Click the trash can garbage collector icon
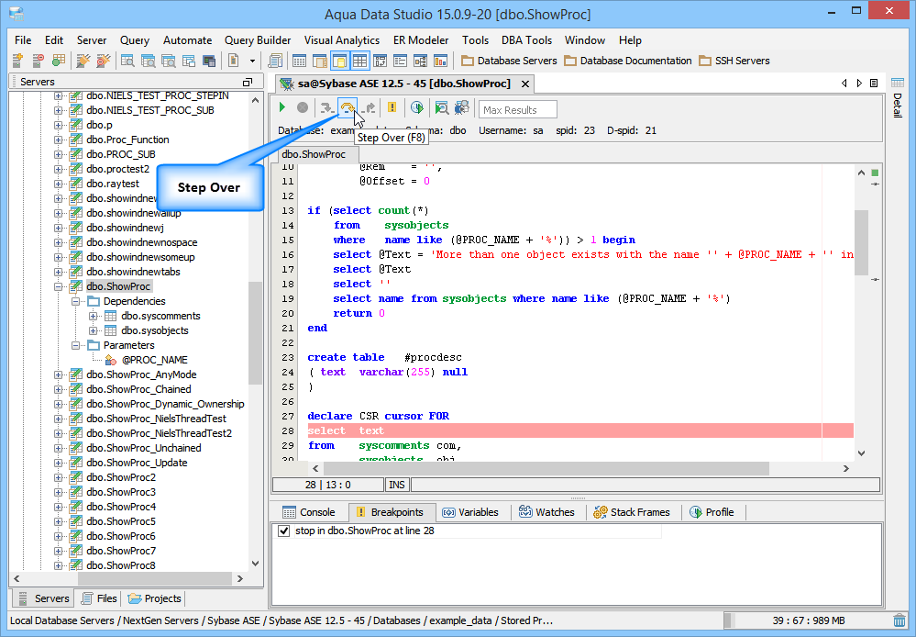The image size is (916, 637). tap(900, 621)
